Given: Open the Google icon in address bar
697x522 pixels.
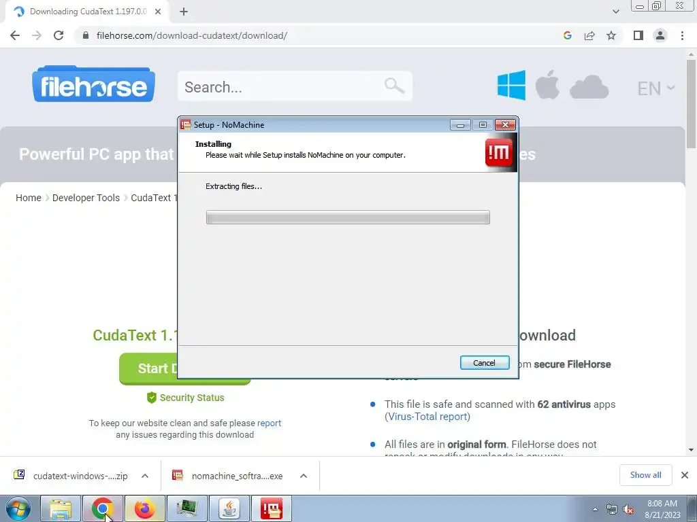Looking at the screenshot, I should [x=567, y=35].
